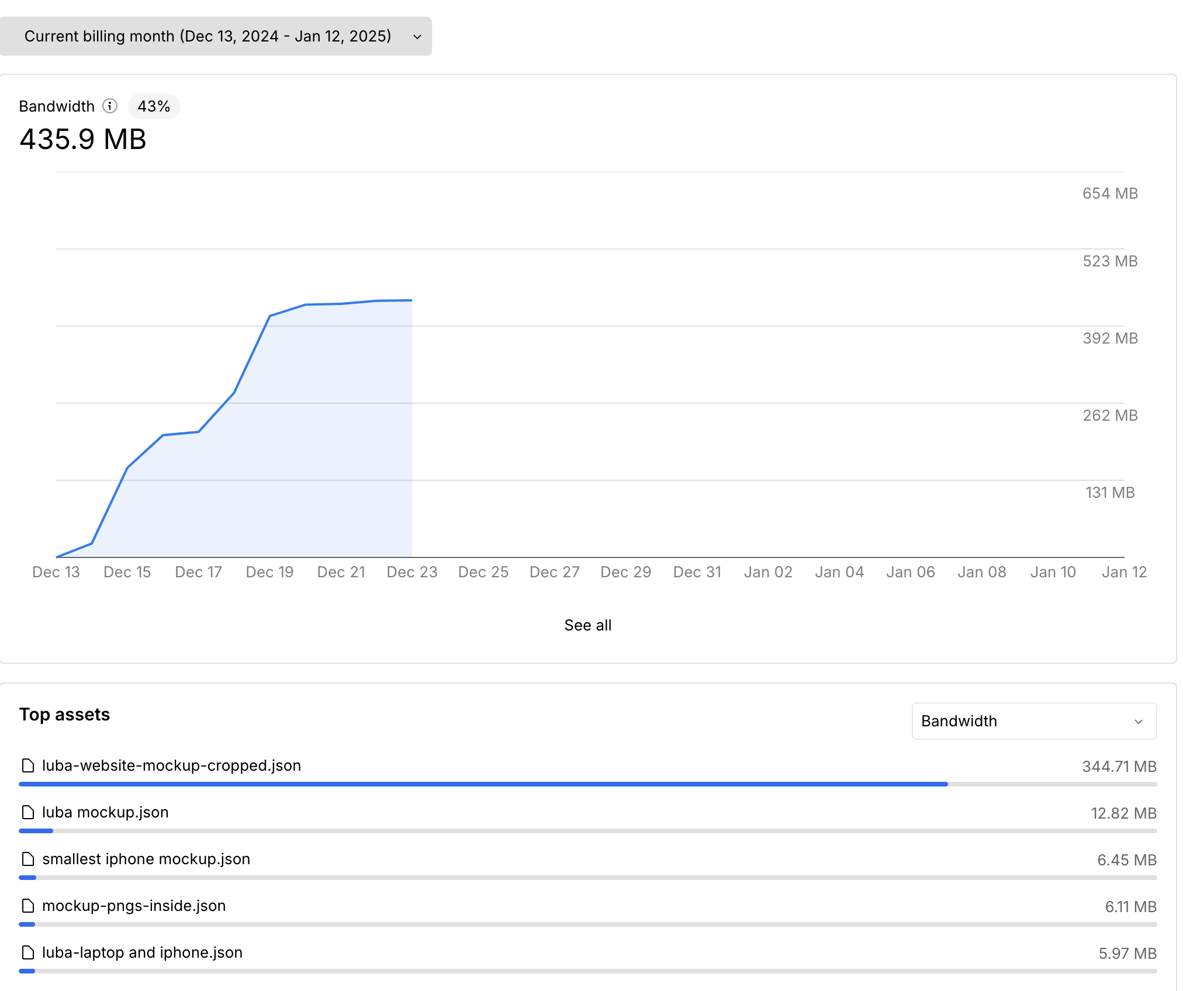
Task: Click the Dec 13 chart axis label
Action: pos(56,572)
